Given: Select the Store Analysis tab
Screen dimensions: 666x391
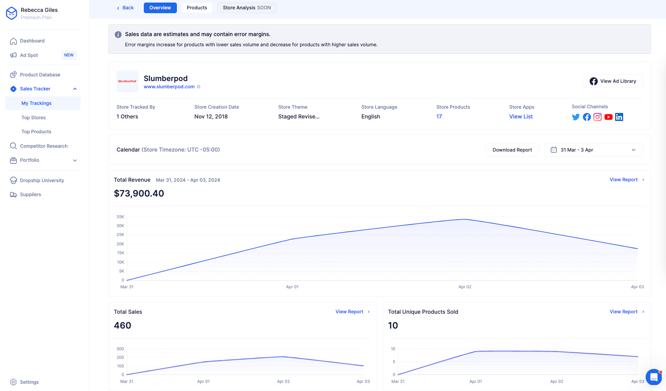Looking at the screenshot, I should (246, 8).
